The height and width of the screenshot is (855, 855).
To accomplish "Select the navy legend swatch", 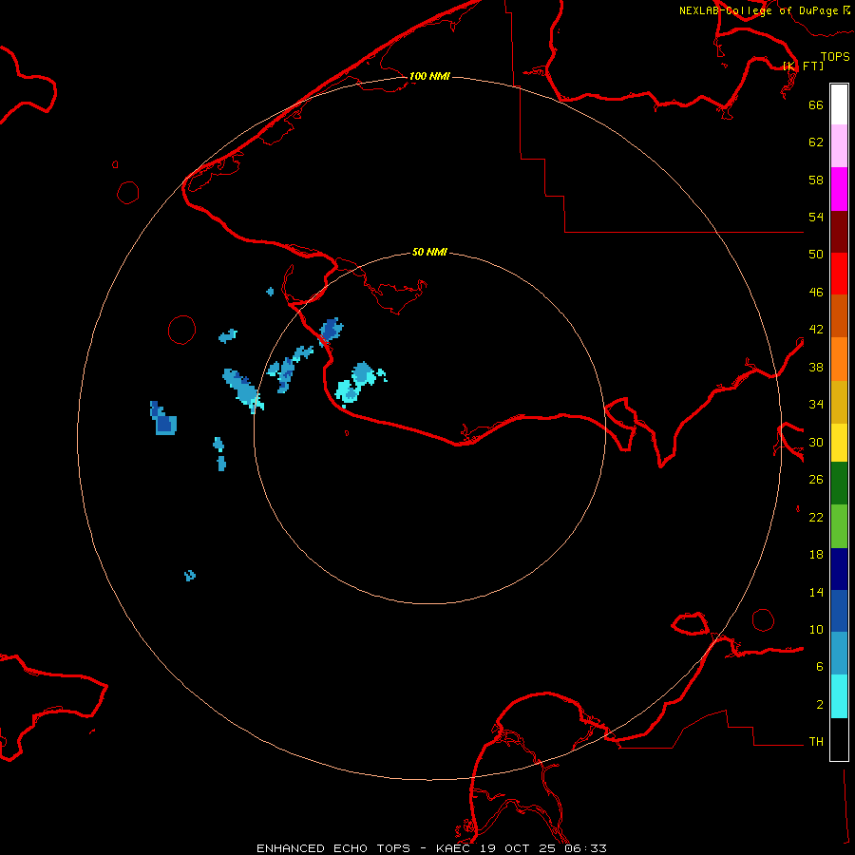I will point(839,569).
